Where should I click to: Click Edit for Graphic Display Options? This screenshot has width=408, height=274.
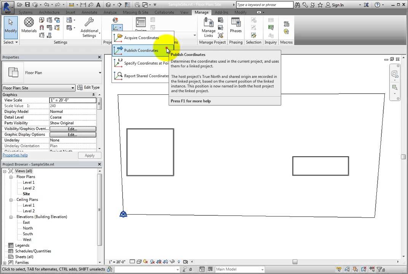(x=73, y=135)
